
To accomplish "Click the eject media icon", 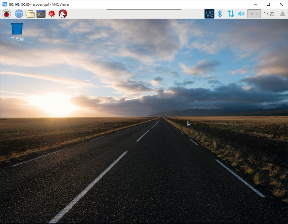I will [x=283, y=14].
